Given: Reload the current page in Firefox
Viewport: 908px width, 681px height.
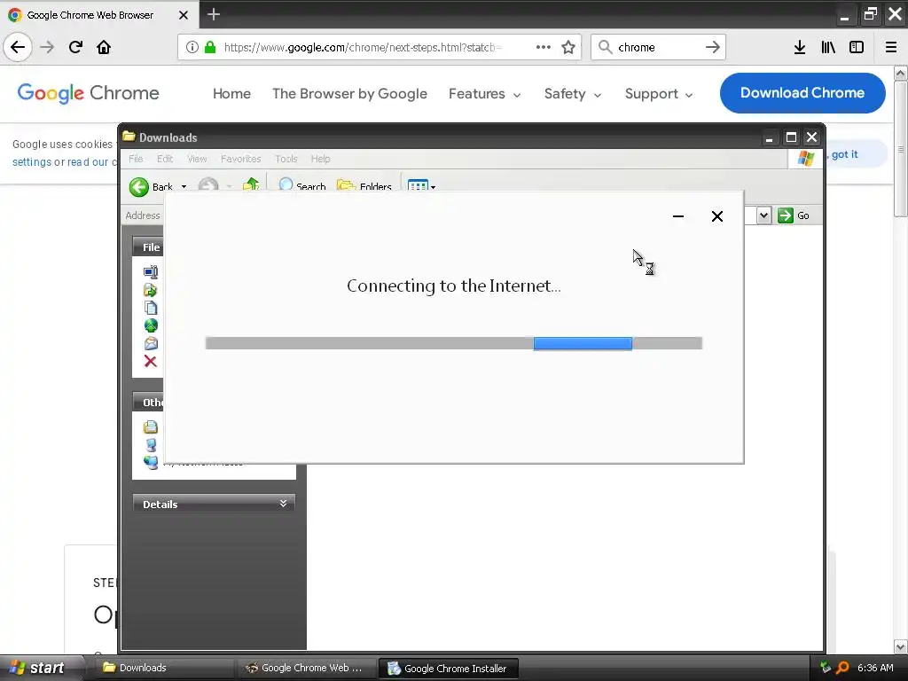Looking at the screenshot, I should (75, 47).
